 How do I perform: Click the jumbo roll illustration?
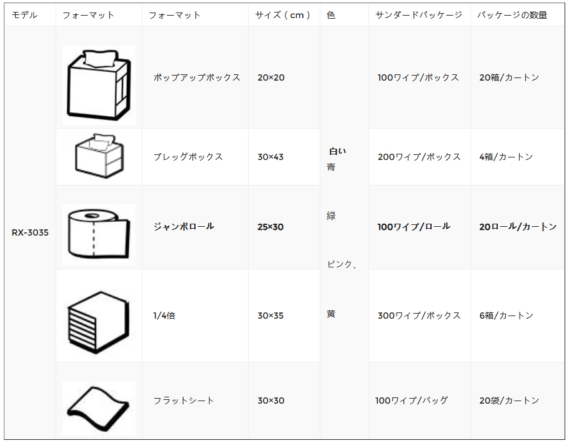point(99,234)
